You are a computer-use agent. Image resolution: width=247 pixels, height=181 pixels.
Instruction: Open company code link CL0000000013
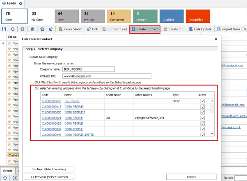pos(51,107)
